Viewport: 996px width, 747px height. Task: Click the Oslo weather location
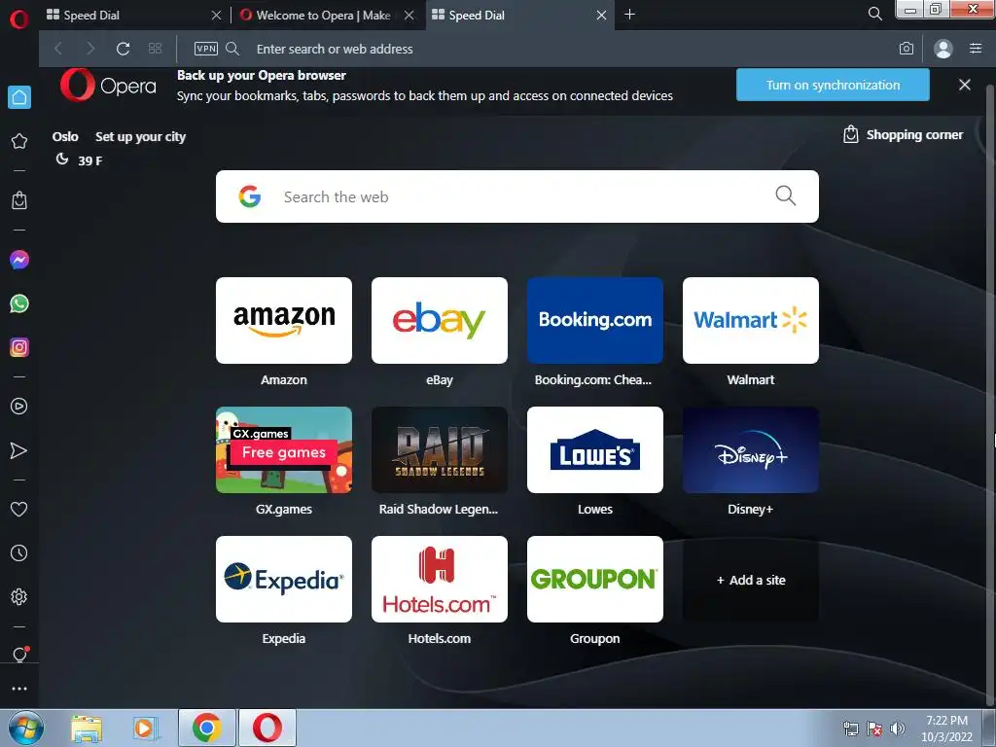[65, 136]
